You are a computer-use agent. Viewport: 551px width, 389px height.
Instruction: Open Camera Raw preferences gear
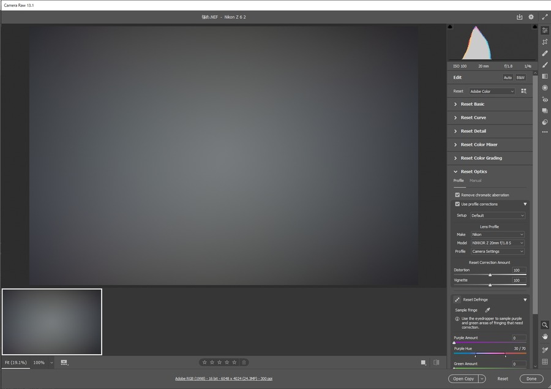click(531, 17)
